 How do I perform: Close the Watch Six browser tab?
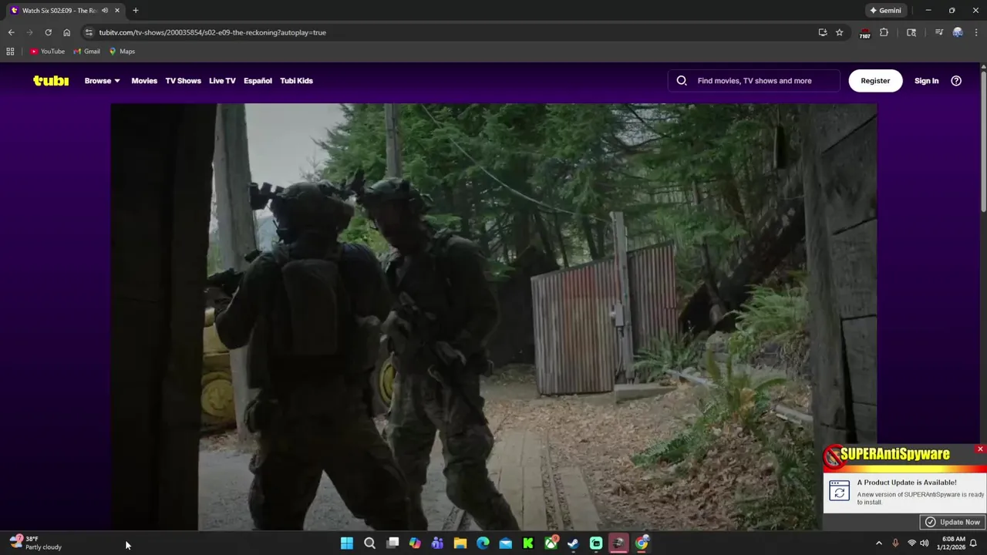117,10
